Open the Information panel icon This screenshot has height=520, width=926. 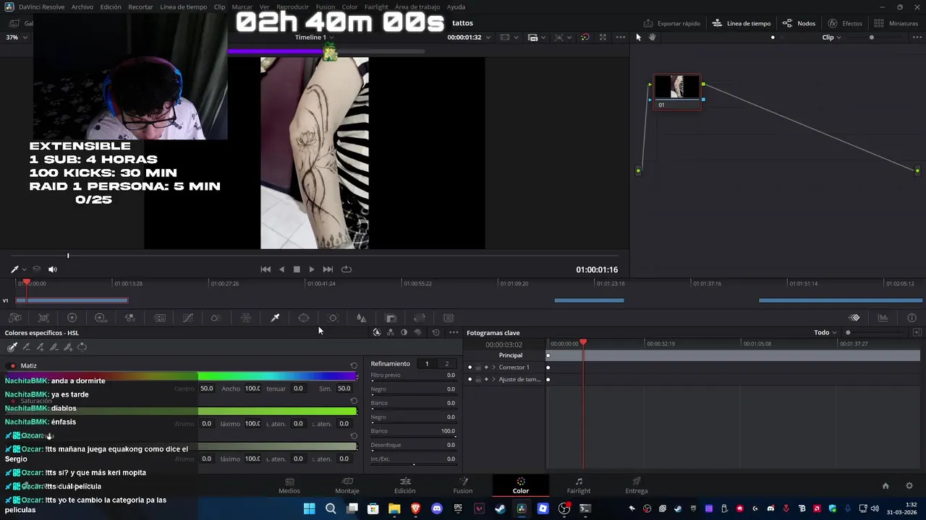[912, 318]
